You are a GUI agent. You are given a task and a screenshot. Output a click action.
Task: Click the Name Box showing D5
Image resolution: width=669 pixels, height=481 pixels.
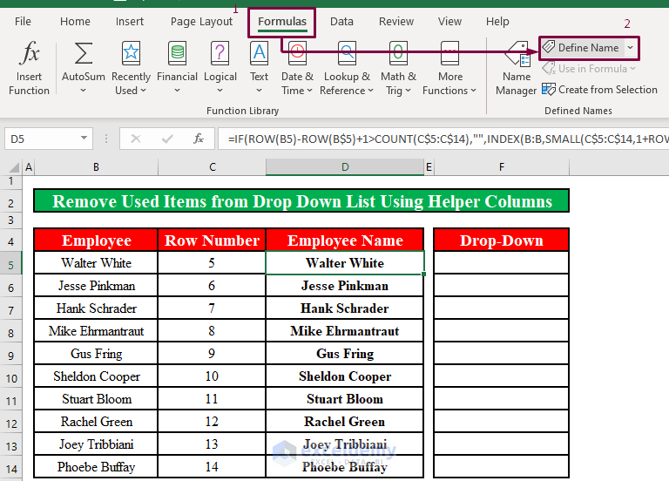point(42,139)
